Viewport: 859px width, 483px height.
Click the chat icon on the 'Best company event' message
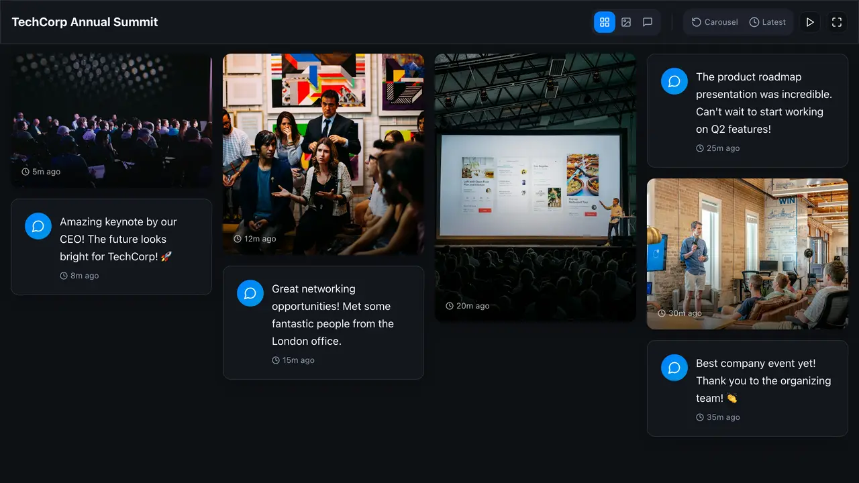coord(674,368)
